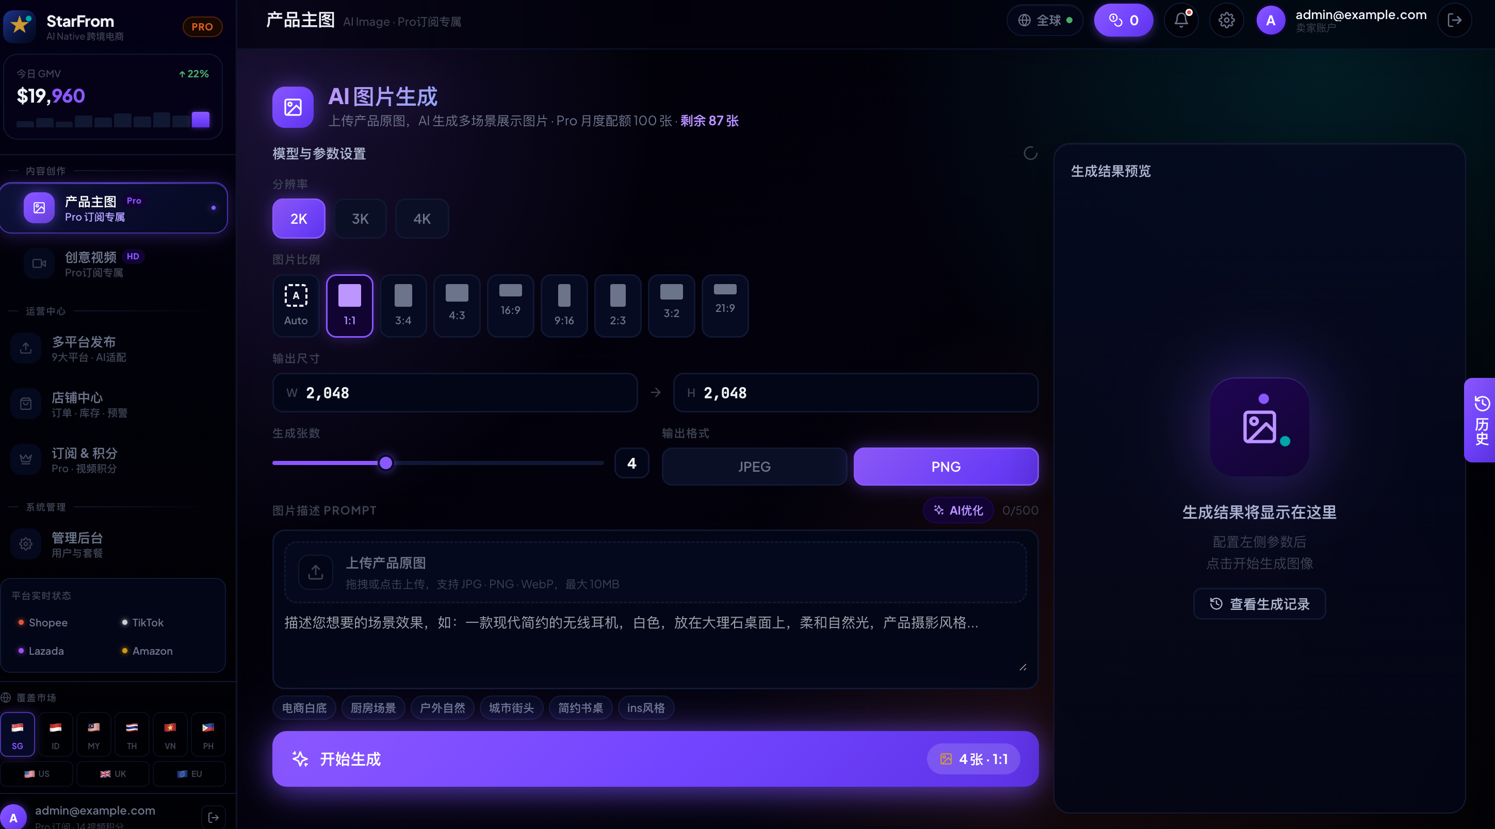
Task: Apply the 户外自然 preset tag
Action: click(442, 708)
